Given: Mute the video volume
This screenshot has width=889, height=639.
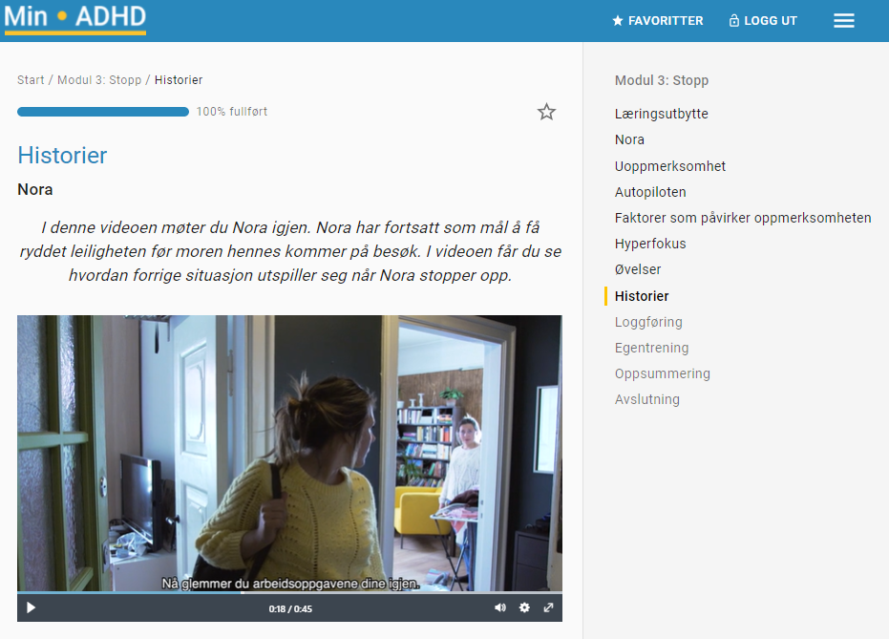Looking at the screenshot, I should coord(500,607).
